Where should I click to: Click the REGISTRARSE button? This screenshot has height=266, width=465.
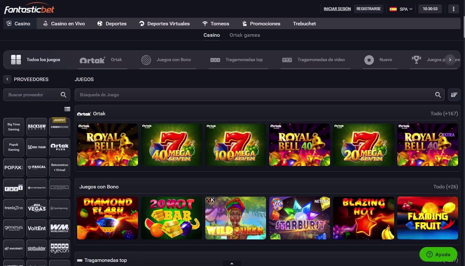point(369,9)
